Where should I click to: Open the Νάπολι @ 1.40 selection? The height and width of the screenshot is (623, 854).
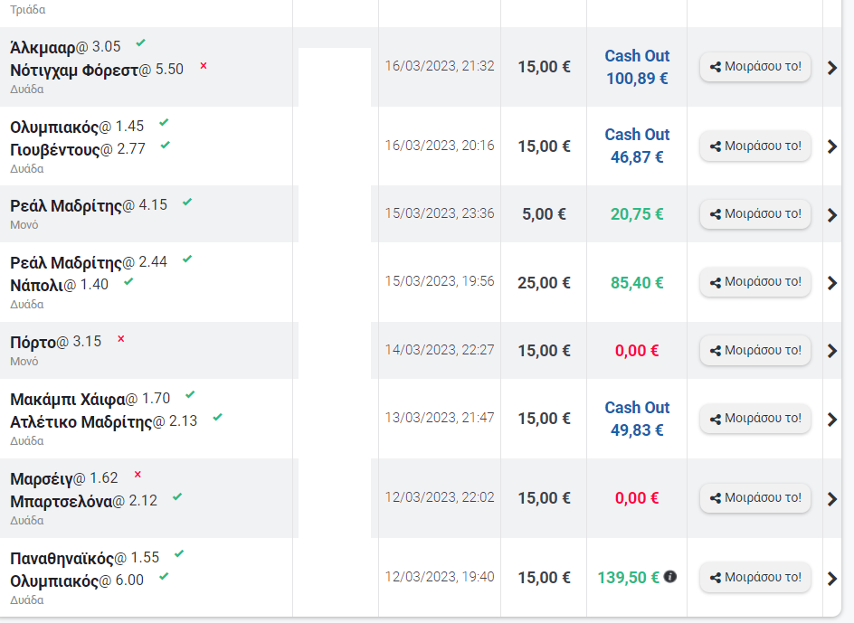tap(60, 285)
